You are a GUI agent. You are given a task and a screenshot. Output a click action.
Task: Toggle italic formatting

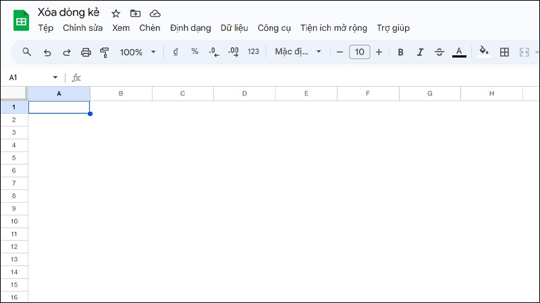(x=420, y=53)
